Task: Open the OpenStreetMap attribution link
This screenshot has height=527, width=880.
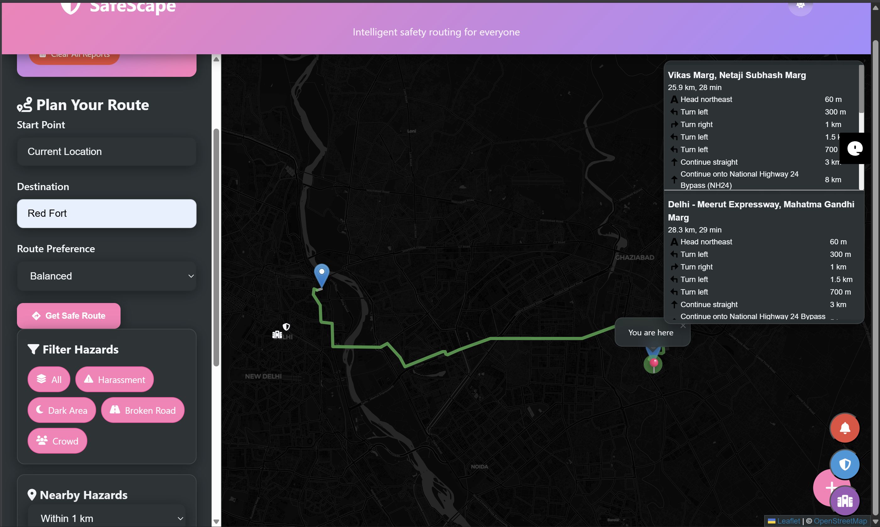Action: click(x=840, y=521)
